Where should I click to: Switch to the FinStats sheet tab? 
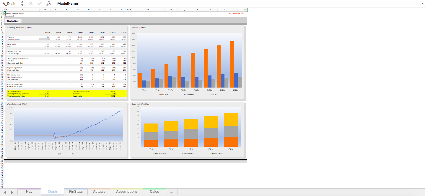[76, 191]
